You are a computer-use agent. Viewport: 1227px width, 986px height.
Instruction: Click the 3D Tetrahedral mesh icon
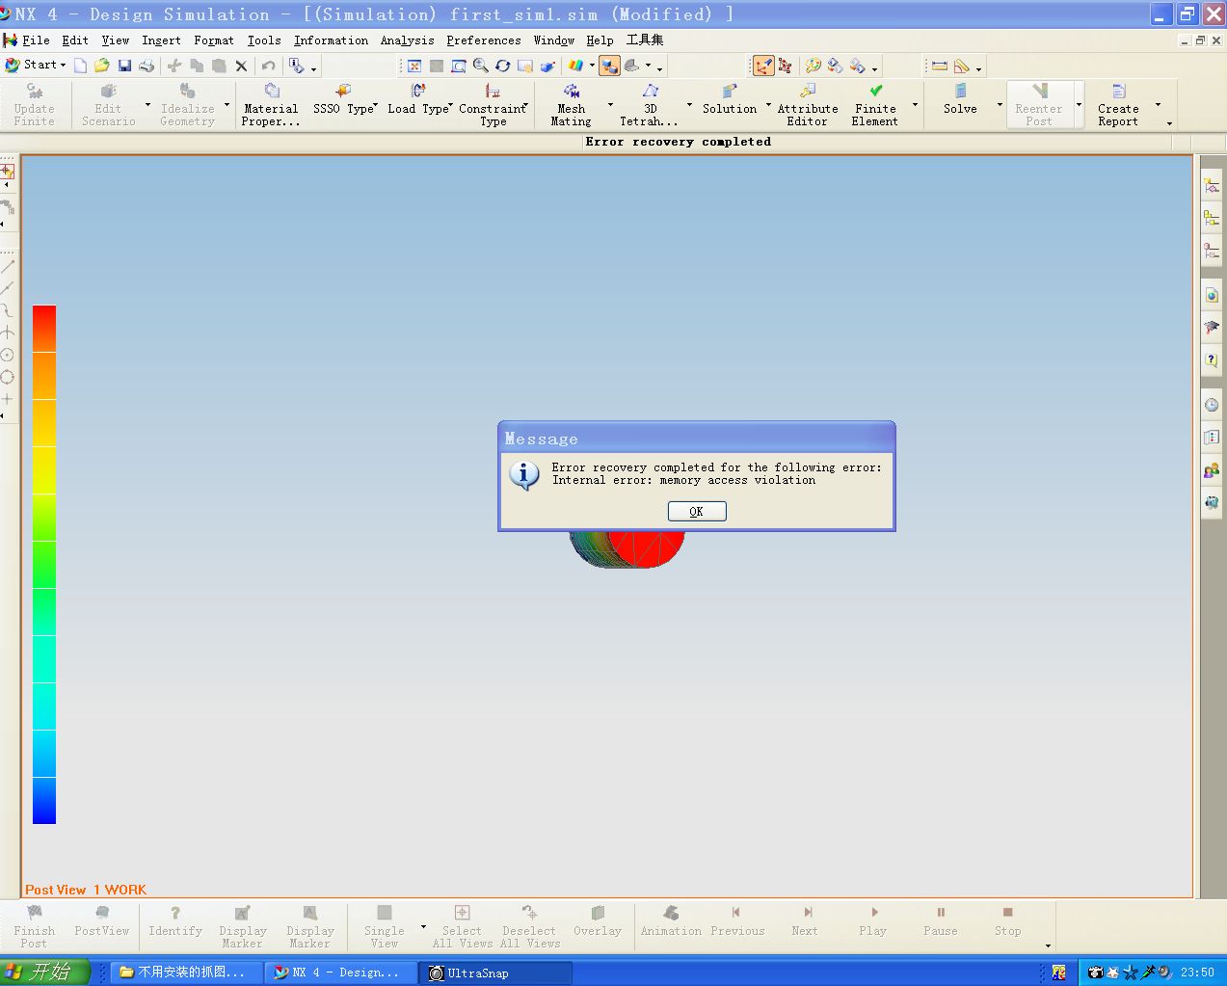pyautogui.click(x=650, y=104)
